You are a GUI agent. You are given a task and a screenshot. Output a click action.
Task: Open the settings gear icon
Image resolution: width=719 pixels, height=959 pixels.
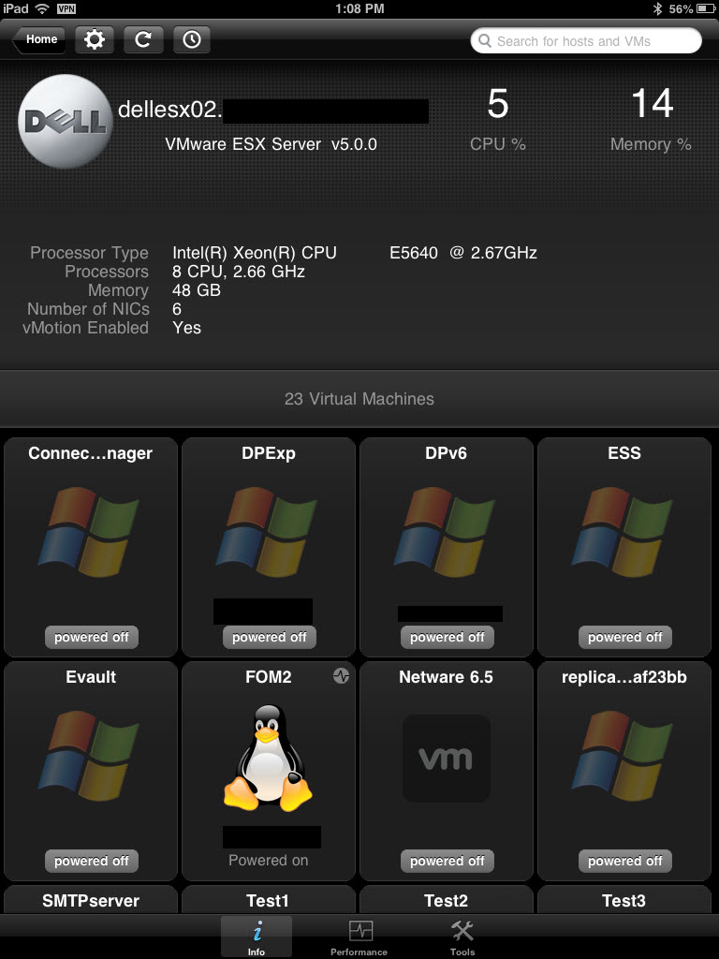click(95, 39)
